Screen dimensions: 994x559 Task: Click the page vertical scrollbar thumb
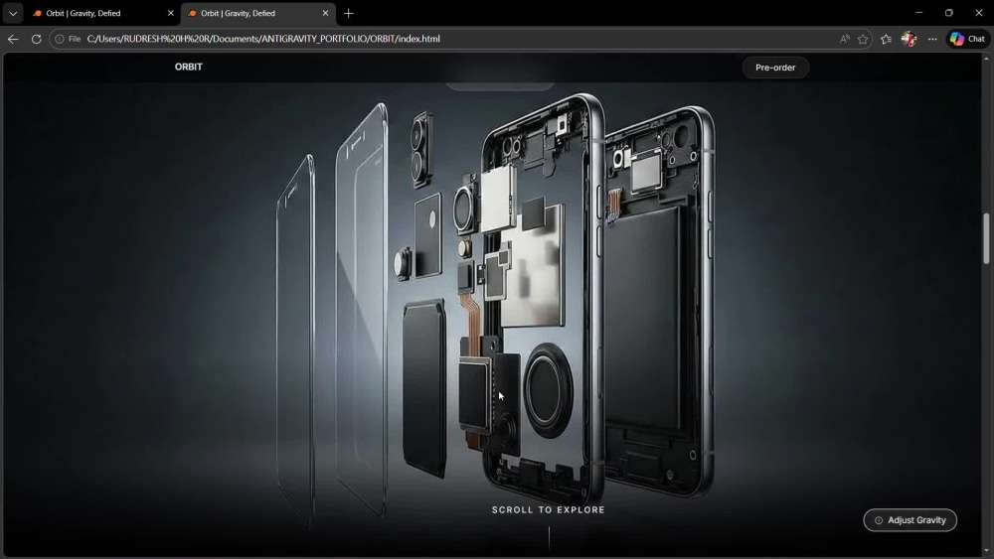[986, 238]
